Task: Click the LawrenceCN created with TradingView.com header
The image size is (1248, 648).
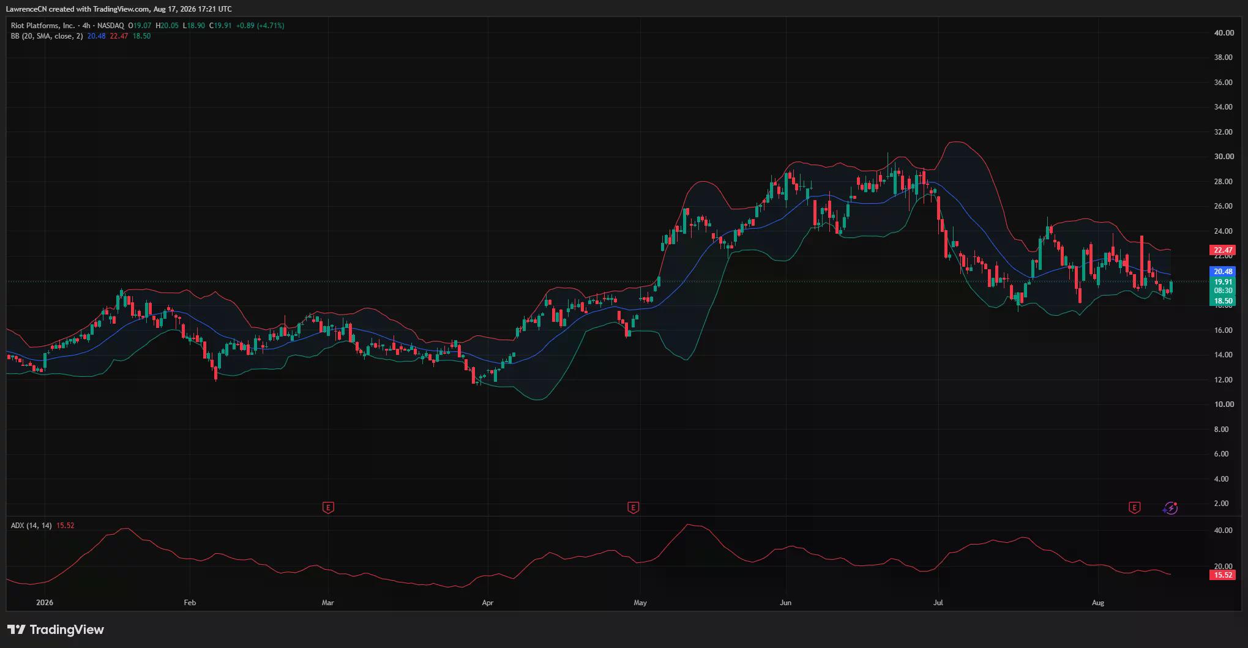Action: tap(119, 9)
